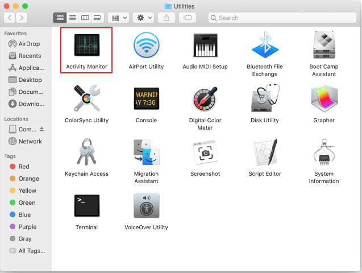Select the ColorSync Utility icon

pyautogui.click(x=87, y=98)
